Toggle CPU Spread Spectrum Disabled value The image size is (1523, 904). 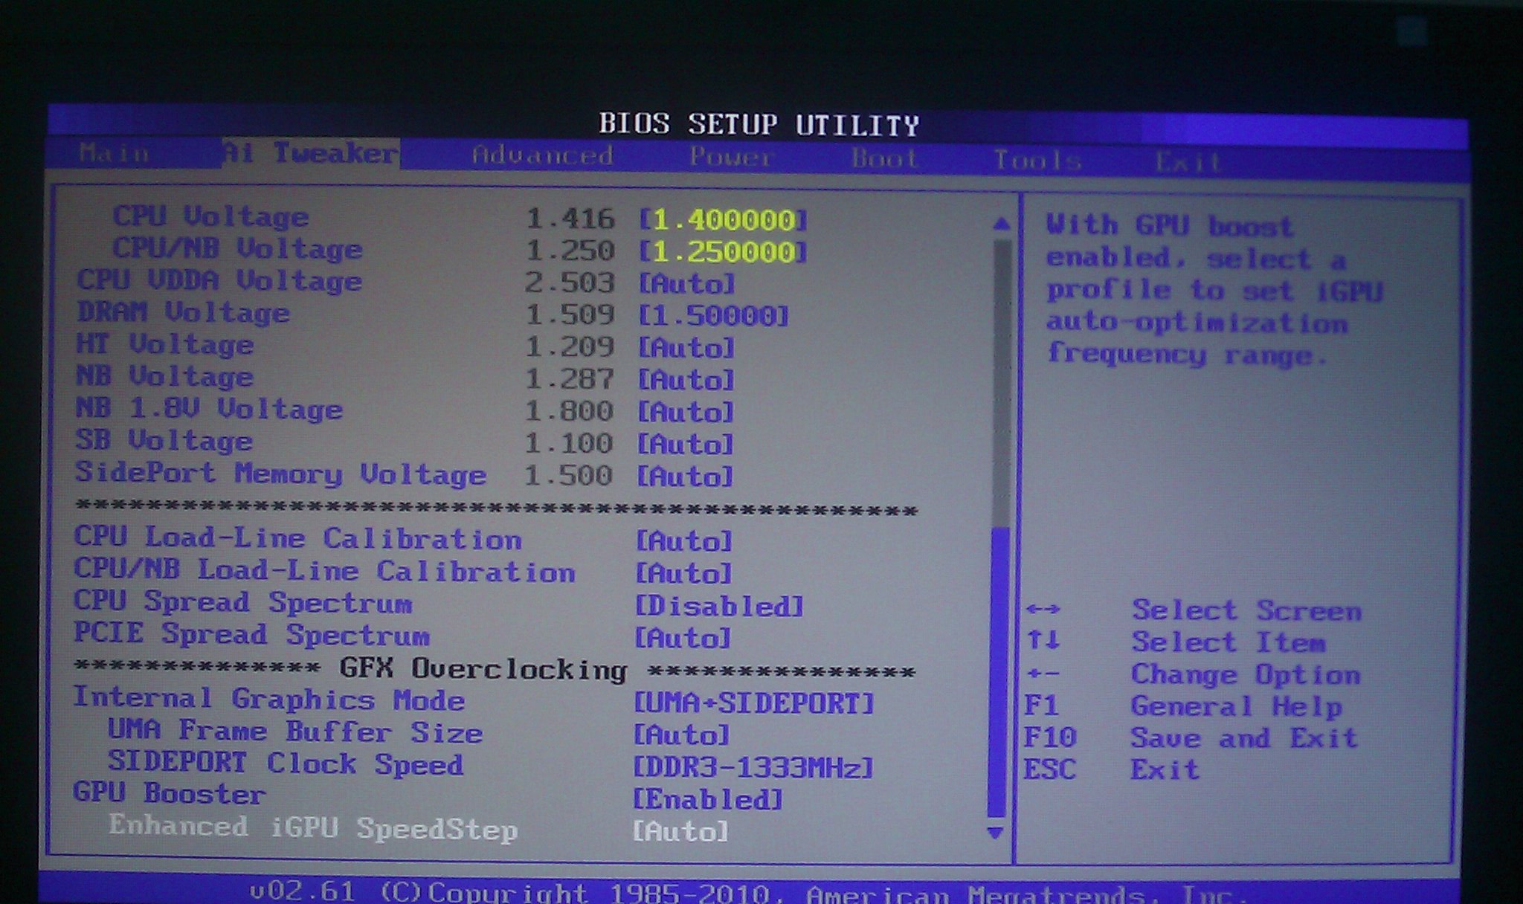coord(718,607)
